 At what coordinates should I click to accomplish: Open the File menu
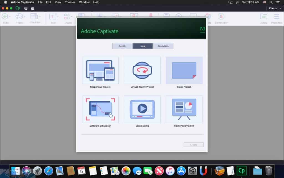click(x=40, y=2)
